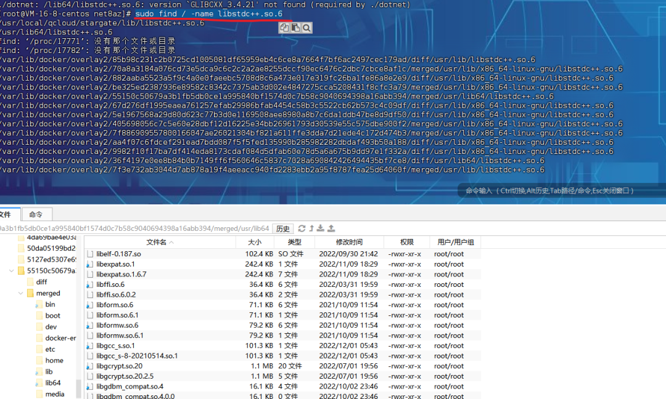Image resolution: width=666 pixels, height=399 pixels.
Task: Click the remote path address field
Action: pyautogui.click(x=136, y=228)
